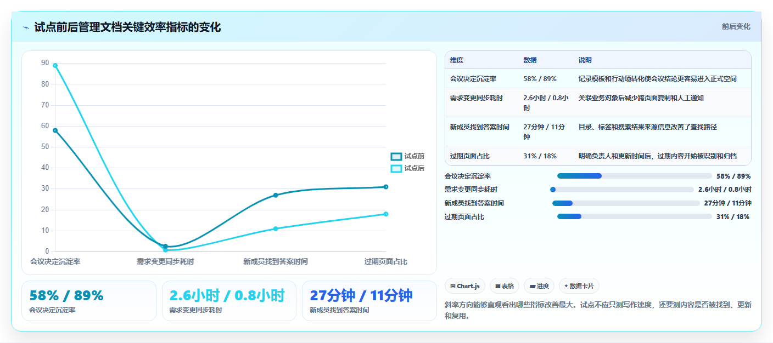The width and height of the screenshot is (773, 343).
Task: Click the 过期页面占比 x-axis label
Action: click(x=386, y=262)
